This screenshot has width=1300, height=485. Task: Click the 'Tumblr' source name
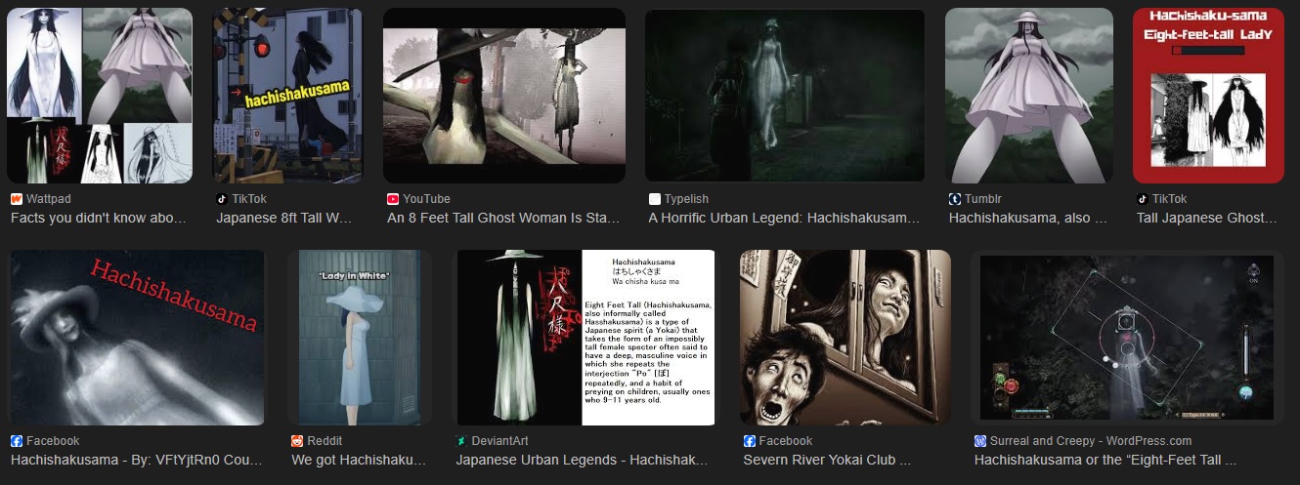(x=983, y=199)
